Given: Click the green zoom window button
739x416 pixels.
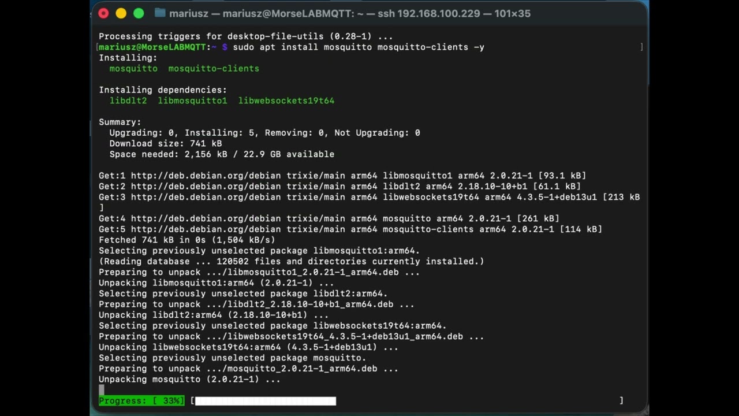Looking at the screenshot, I should 139,13.
